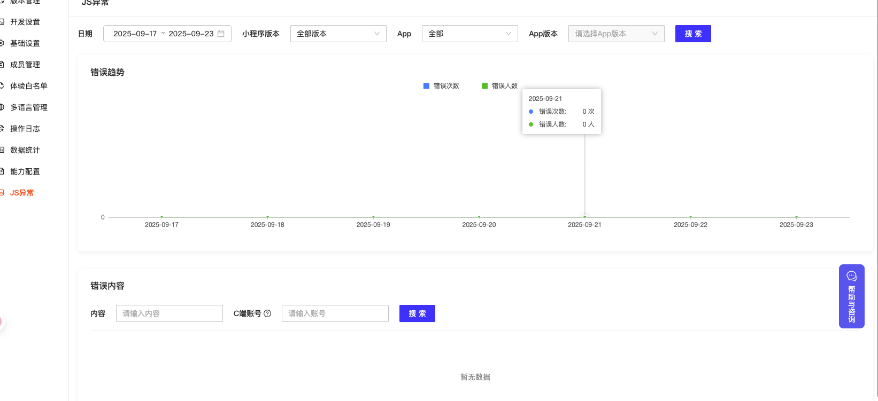
Task: Open the 帮助与咨询 chat widget
Action: (x=851, y=296)
